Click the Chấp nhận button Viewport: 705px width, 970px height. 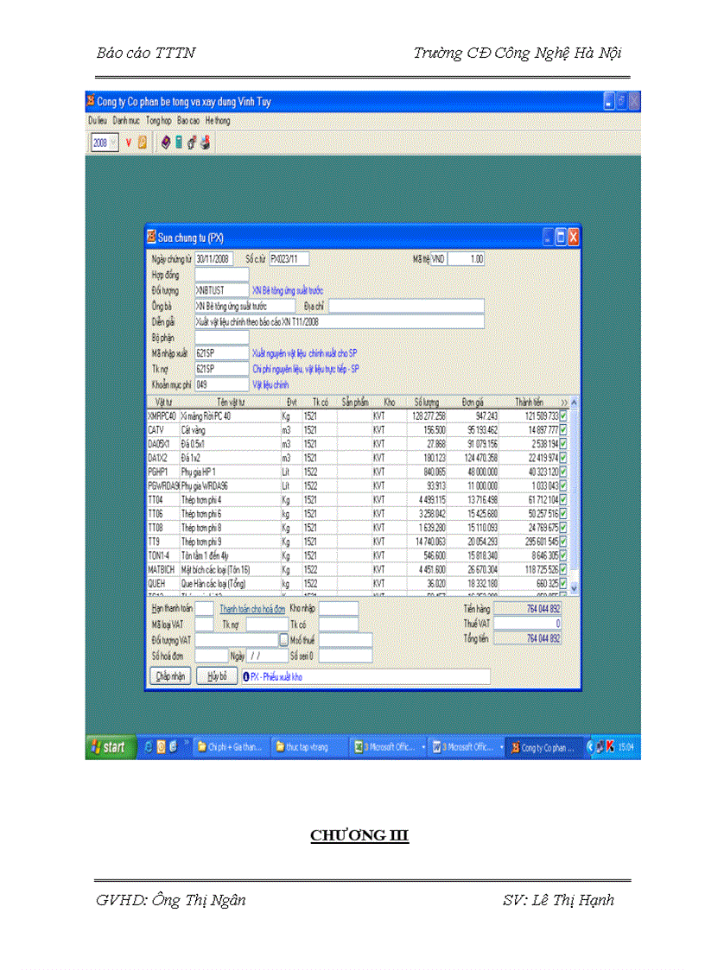click(x=170, y=676)
